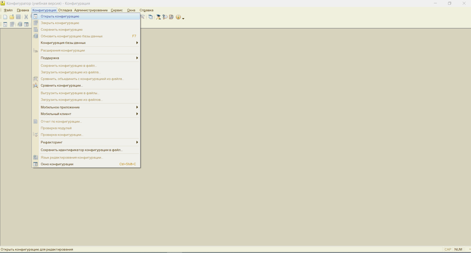Click the New document toolbar icon
471x253 pixels.
5,17
